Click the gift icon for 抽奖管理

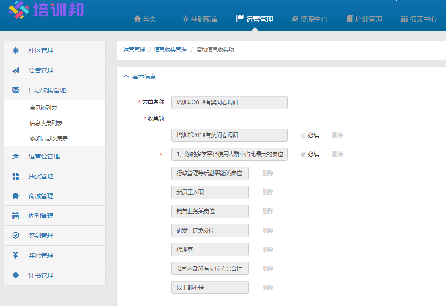[16, 176]
